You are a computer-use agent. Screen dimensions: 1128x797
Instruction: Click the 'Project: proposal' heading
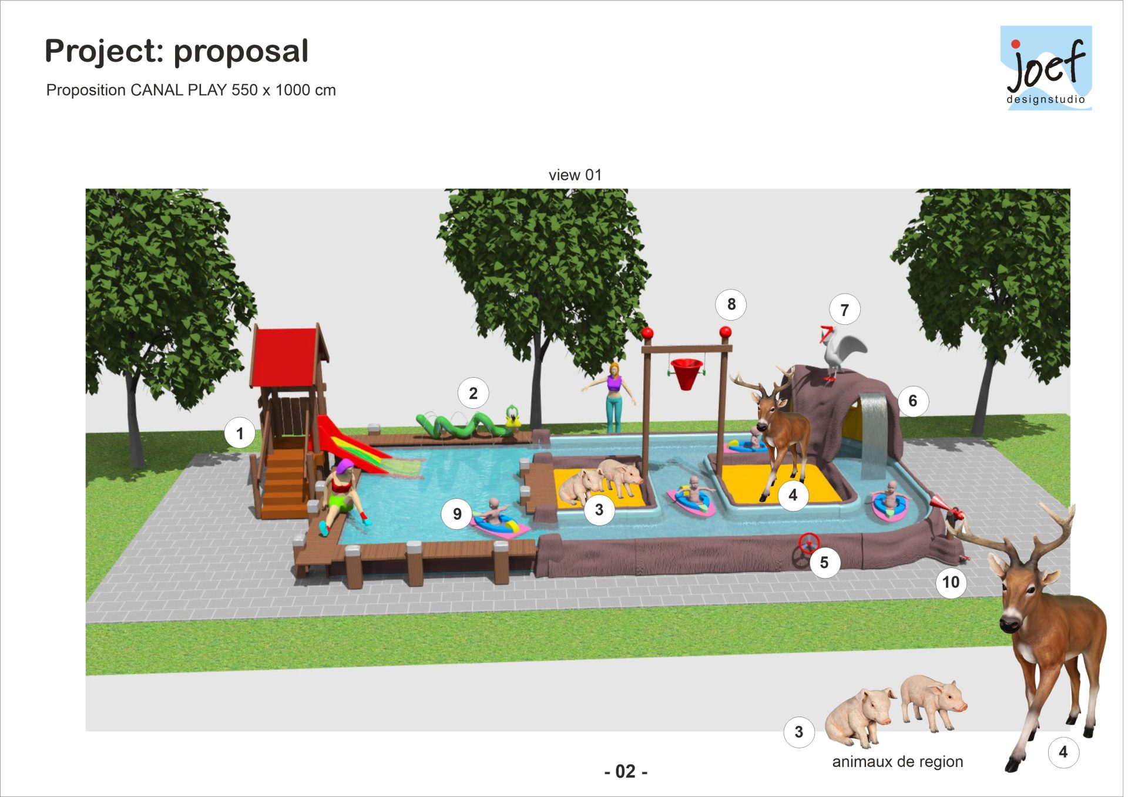pos(176,51)
